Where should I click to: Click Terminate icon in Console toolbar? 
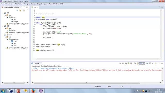point(120,64)
